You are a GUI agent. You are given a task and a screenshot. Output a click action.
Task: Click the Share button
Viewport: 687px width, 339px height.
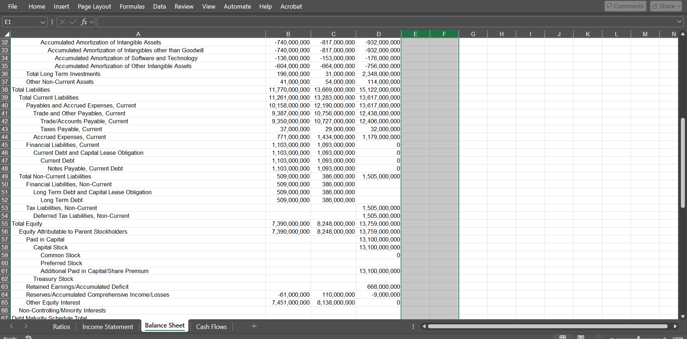664,6
